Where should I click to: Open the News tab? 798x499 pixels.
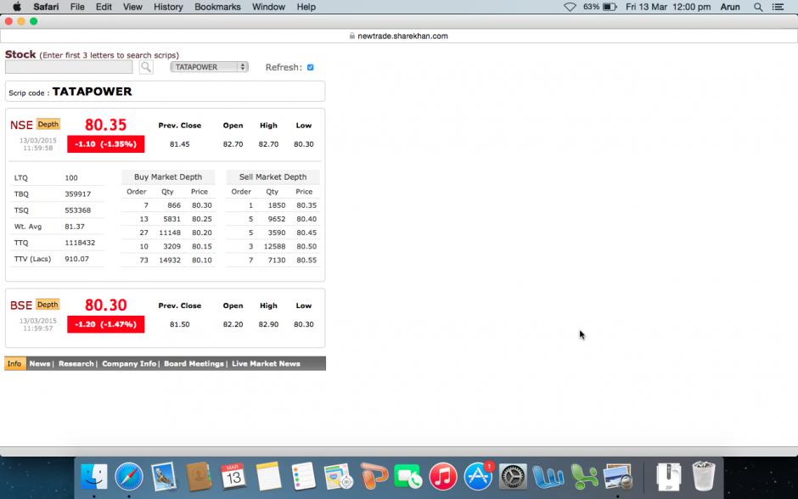pyautogui.click(x=40, y=364)
